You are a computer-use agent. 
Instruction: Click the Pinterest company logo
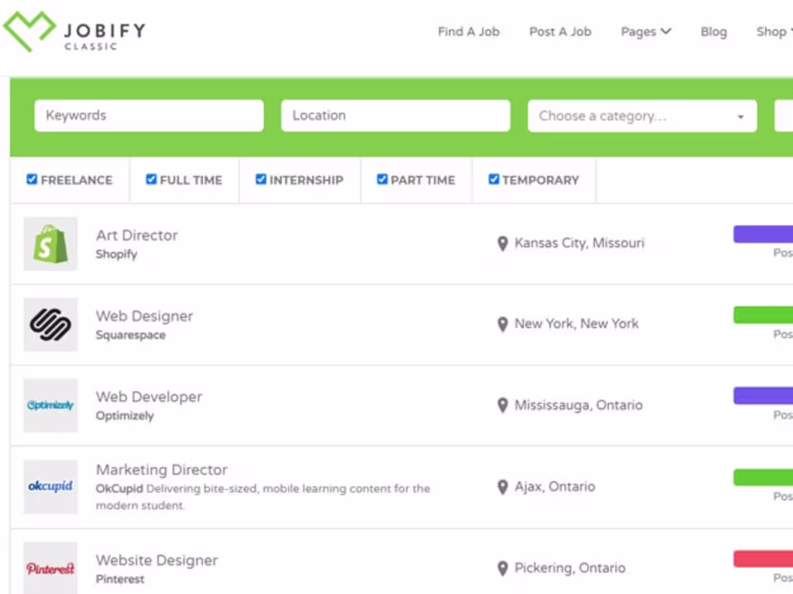pyautogui.click(x=50, y=568)
